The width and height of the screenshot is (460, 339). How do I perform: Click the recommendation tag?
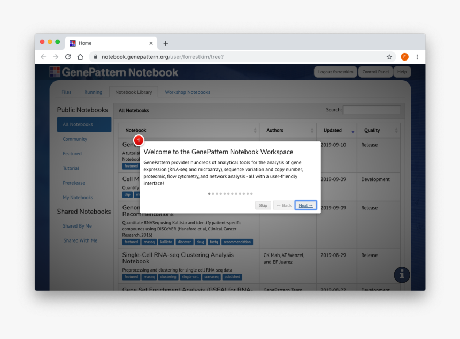click(x=237, y=242)
